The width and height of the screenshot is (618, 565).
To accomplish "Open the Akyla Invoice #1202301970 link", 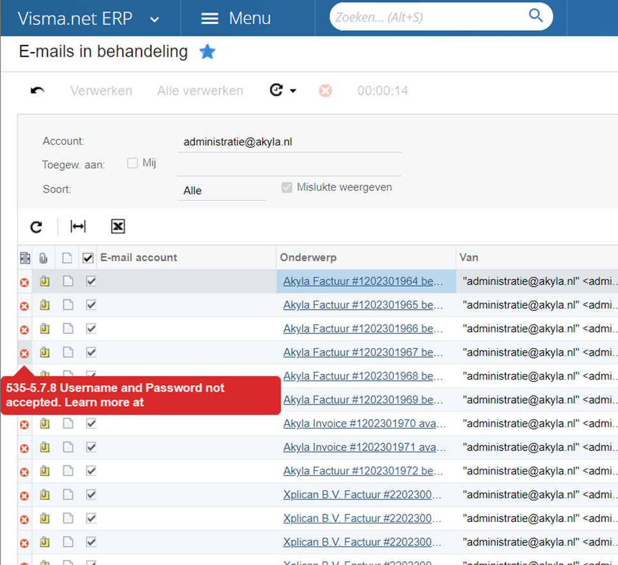I will pos(364,424).
